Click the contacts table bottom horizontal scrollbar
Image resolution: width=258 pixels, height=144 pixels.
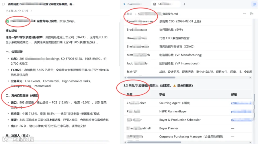tap(154, 142)
